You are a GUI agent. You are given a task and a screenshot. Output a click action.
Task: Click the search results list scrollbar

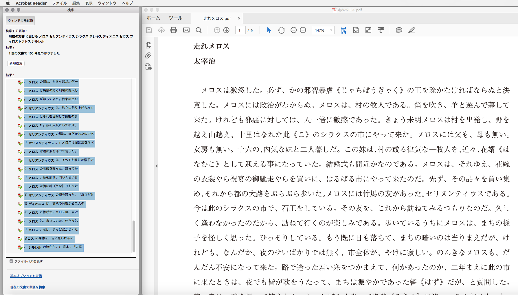(133, 236)
